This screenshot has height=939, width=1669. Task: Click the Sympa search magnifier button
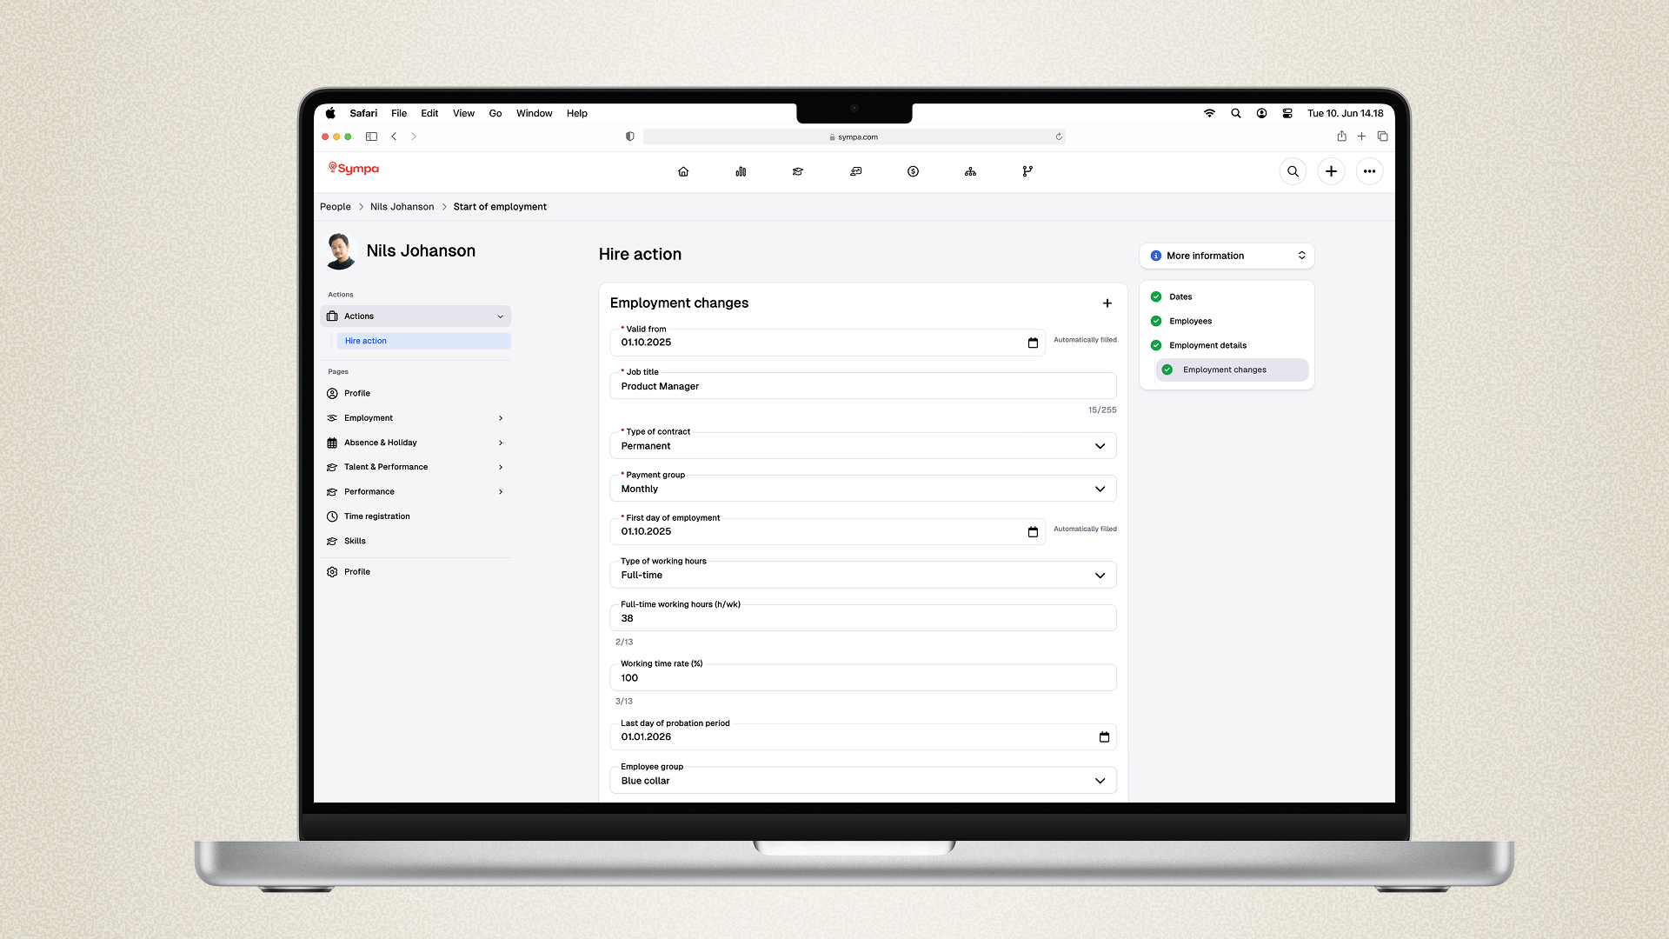click(1293, 171)
